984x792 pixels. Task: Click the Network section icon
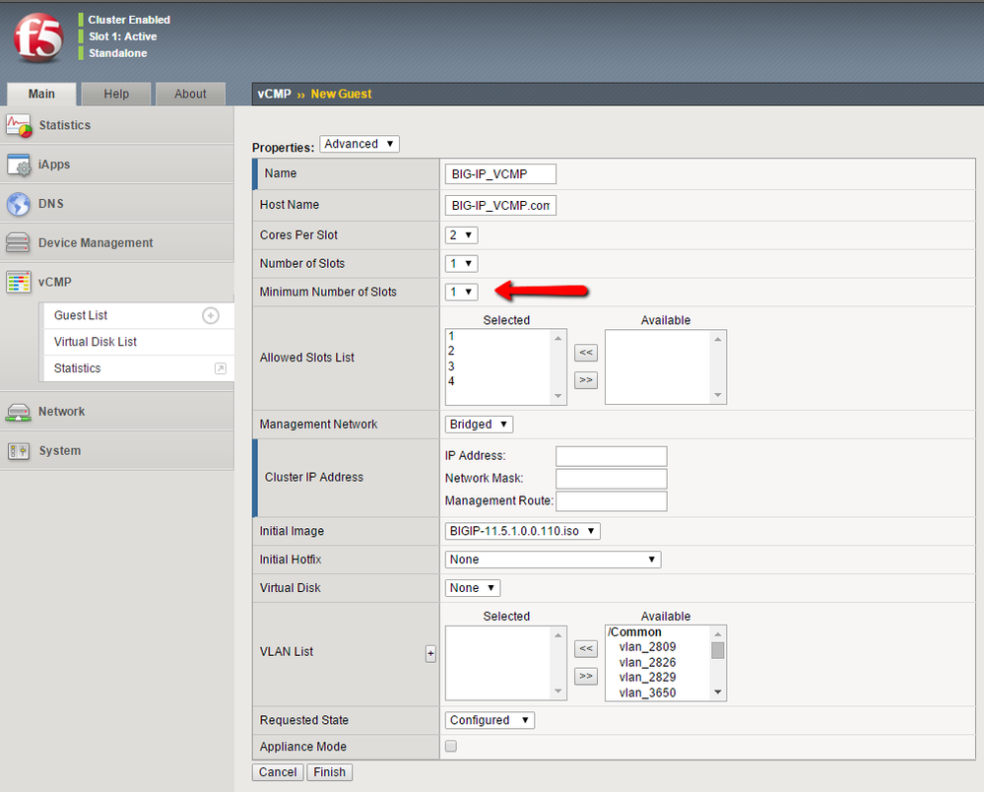tap(19, 412)
